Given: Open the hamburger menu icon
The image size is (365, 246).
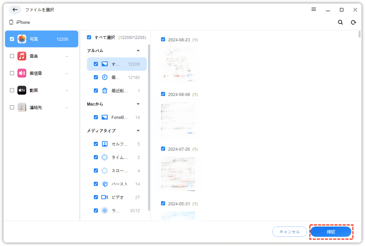Looking at the screenshot, I should click(313, 10).
